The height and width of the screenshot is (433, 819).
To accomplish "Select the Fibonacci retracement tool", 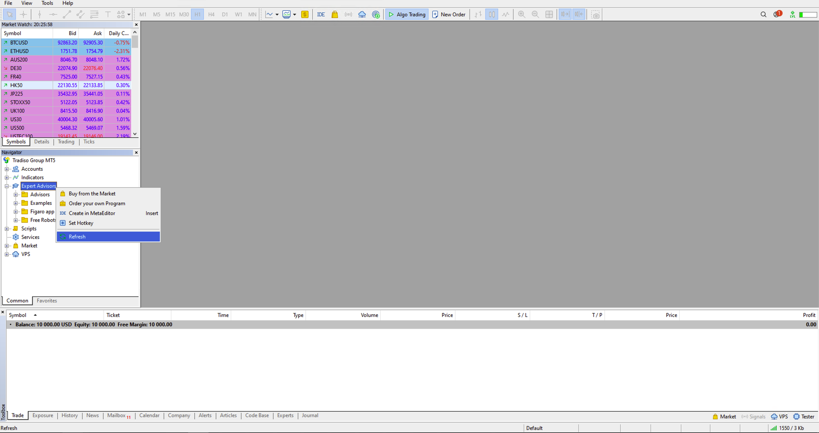I will (94, 15).
